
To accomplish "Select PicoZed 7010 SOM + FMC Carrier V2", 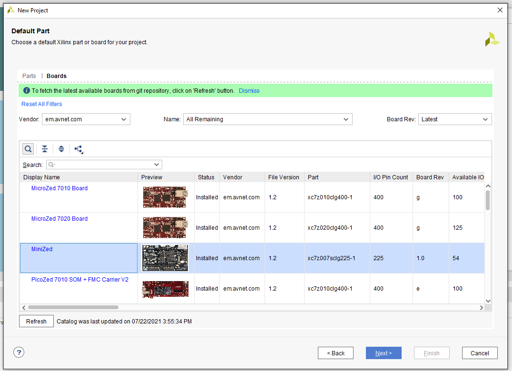I will coord(80,279).
